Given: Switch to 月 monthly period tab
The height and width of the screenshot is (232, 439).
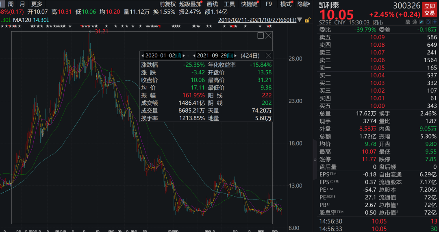Looking at the screenshot, I should tap(22, 4).
